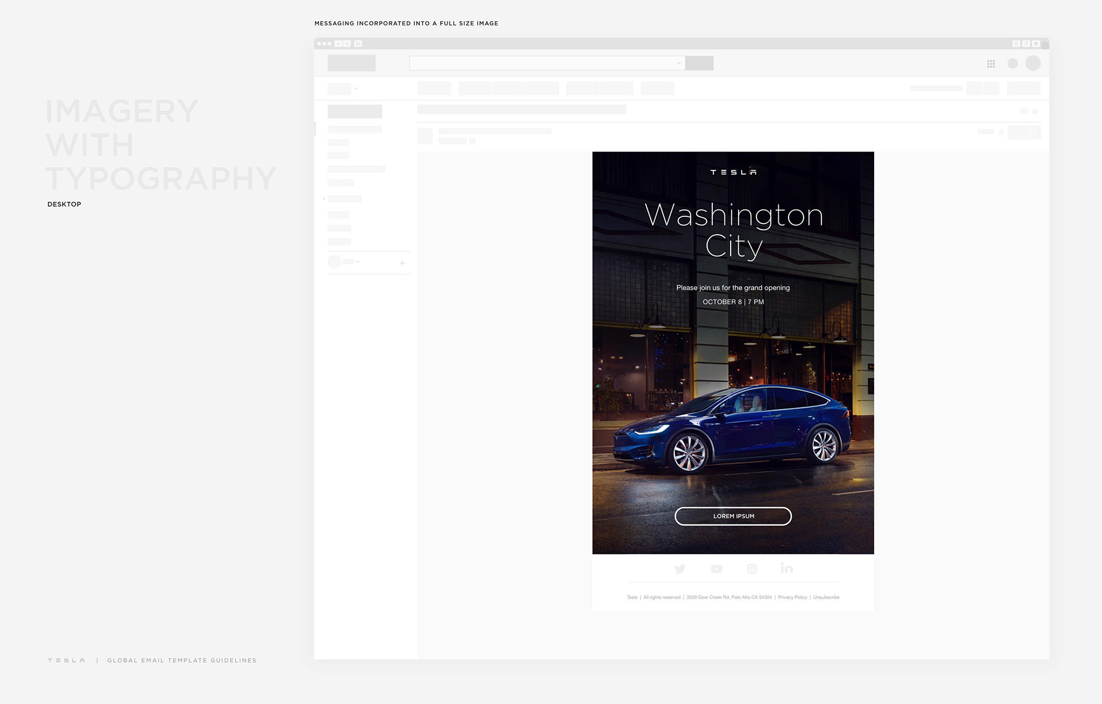Click the LOREM IPSUM button in the email

tap(733, 516)
